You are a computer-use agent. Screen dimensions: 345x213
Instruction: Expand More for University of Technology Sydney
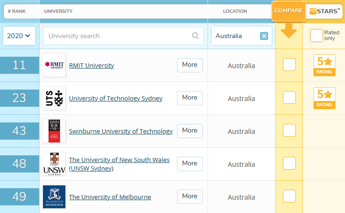pyautogui.click(x=189, y=98)
